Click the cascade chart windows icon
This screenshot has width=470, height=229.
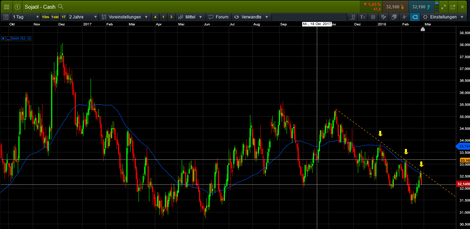pos(393,17)
